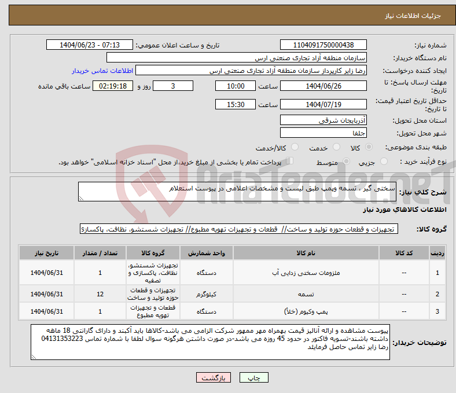
Task: Select the خدمت radio button
Action: pos(336,147)
